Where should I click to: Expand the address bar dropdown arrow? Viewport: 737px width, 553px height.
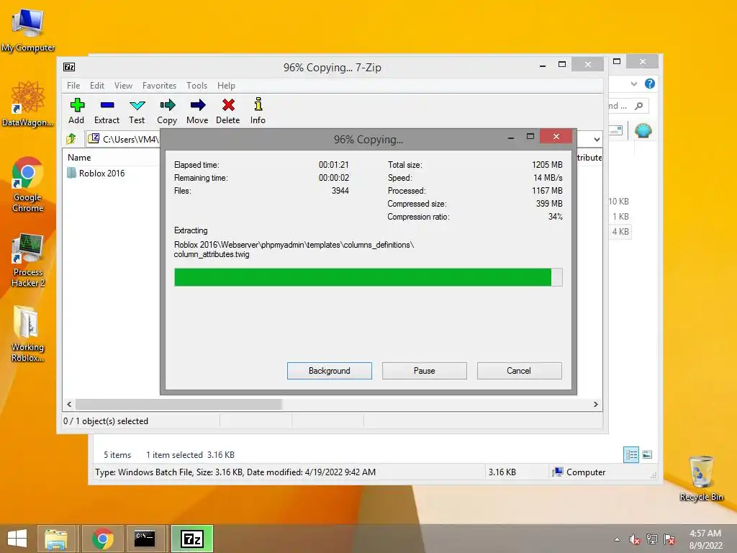click(x=597, y=139)
